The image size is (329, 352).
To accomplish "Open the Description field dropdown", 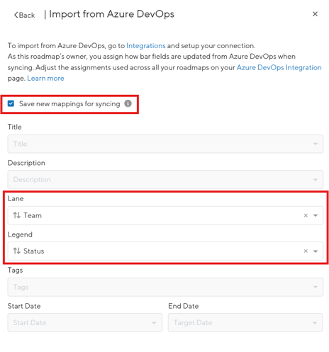I will point(165,179).
